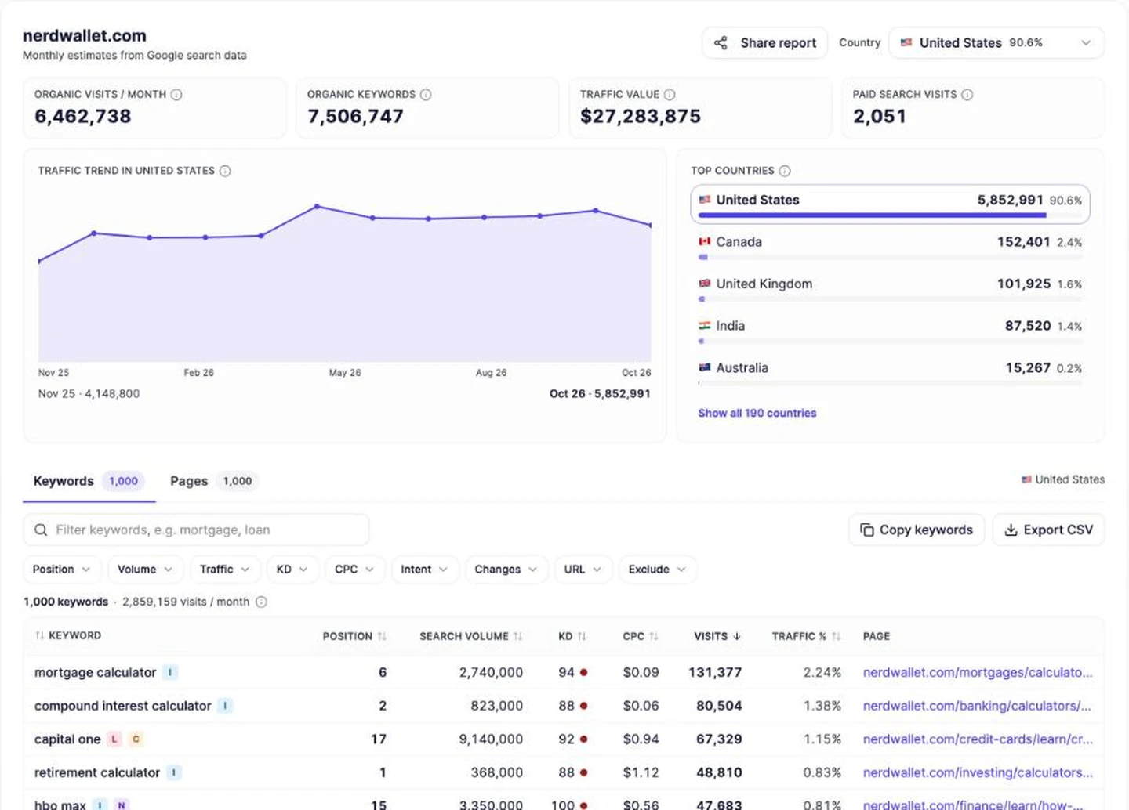Select Canada in the Top Countries list
The height and width of the screenshot is (810, 1129).
coord(890,246)
